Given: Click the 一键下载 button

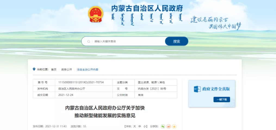Looking at the screenshot, I should click(222, 100).
